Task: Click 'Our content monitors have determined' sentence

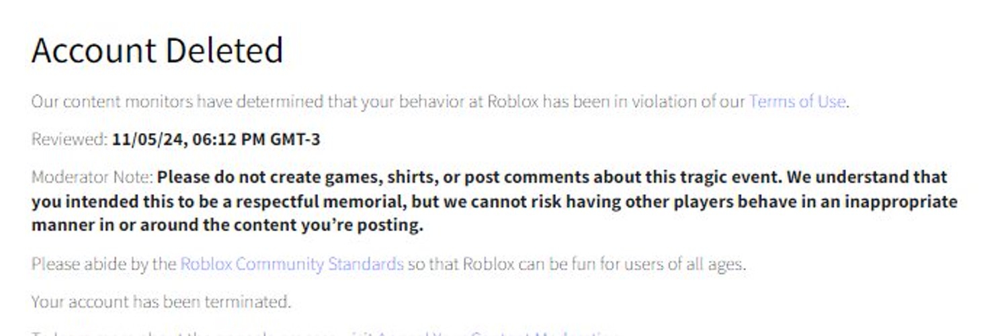Action: (177, 101)
